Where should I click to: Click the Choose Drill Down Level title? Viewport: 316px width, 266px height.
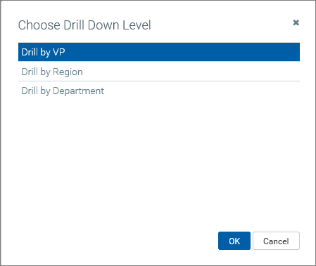click(x=84, y=25)
